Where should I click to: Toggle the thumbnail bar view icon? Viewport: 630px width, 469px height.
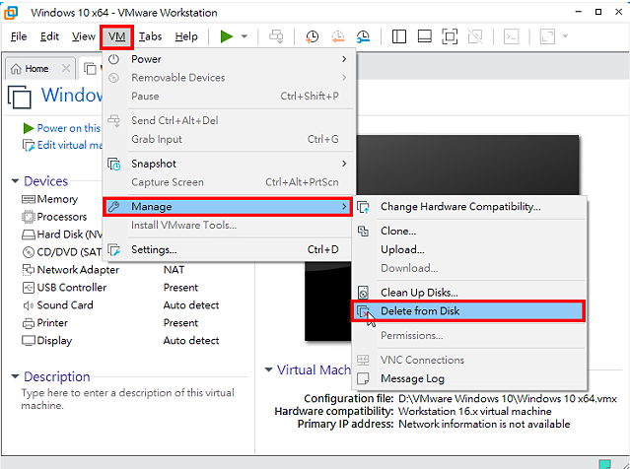(x=425, y=36)
